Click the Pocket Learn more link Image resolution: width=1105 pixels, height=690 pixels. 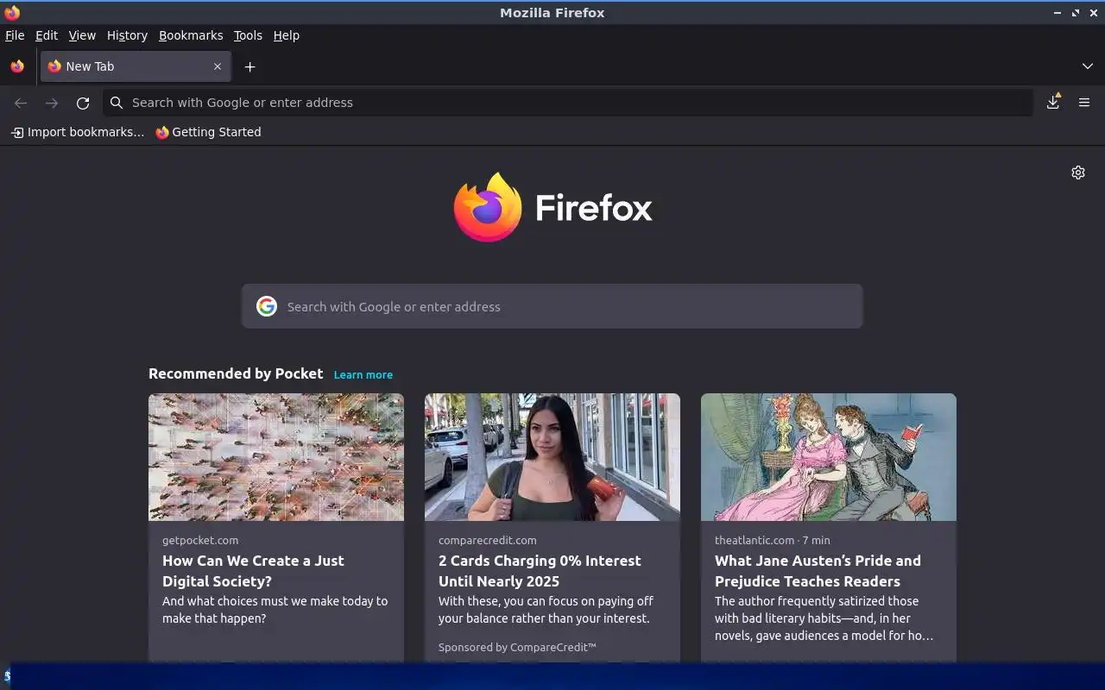(x=363, y=374)
